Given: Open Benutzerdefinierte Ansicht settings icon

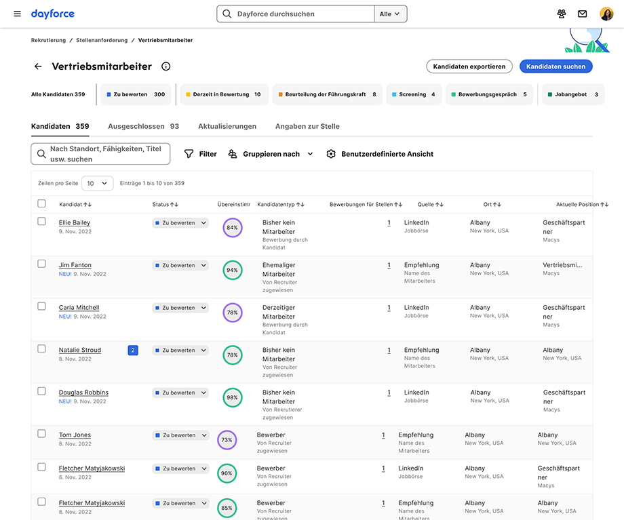Looking at the screenshot, I should coord(331,154).
